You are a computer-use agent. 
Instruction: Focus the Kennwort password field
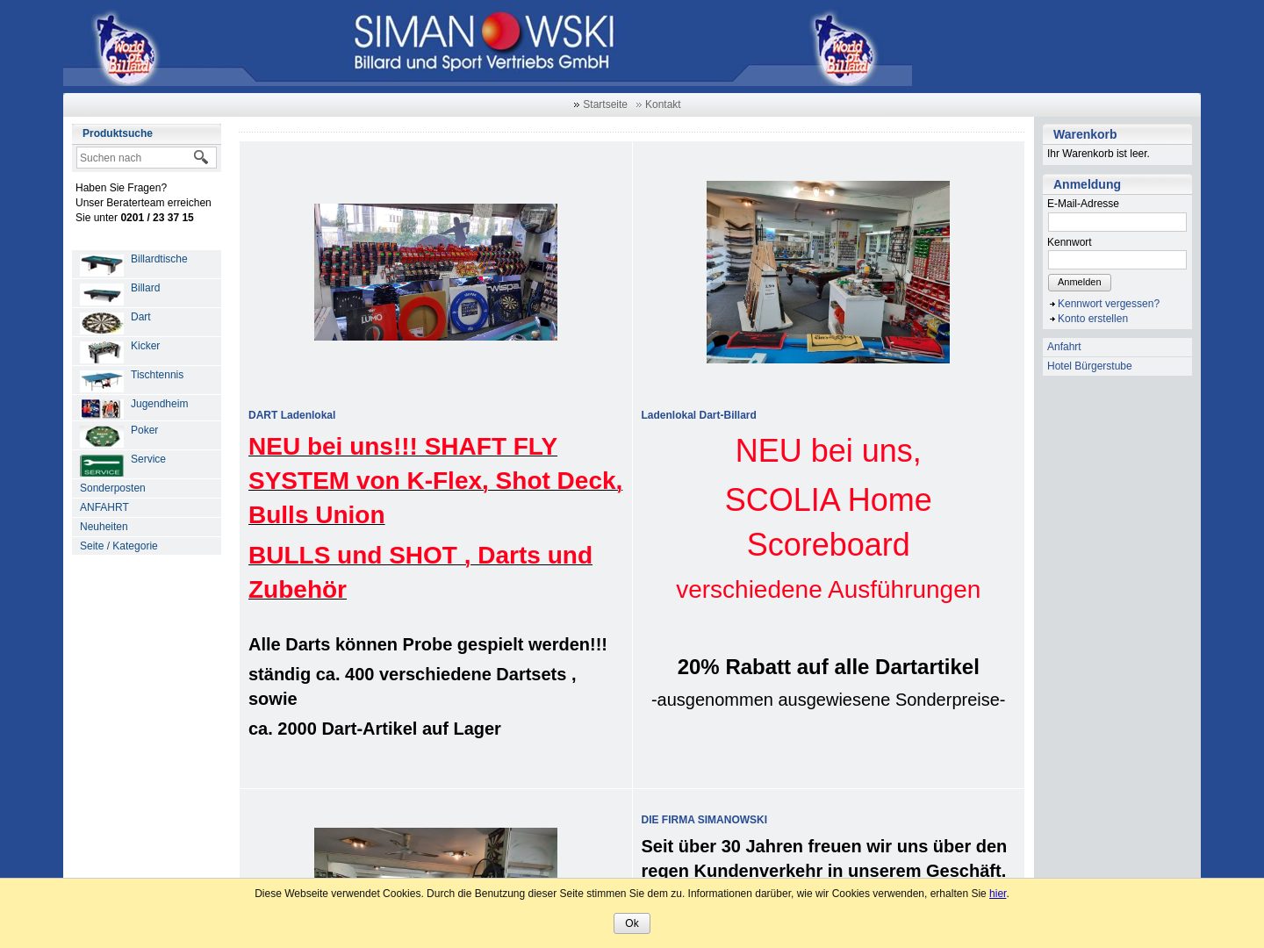[x=1117, y=260]
